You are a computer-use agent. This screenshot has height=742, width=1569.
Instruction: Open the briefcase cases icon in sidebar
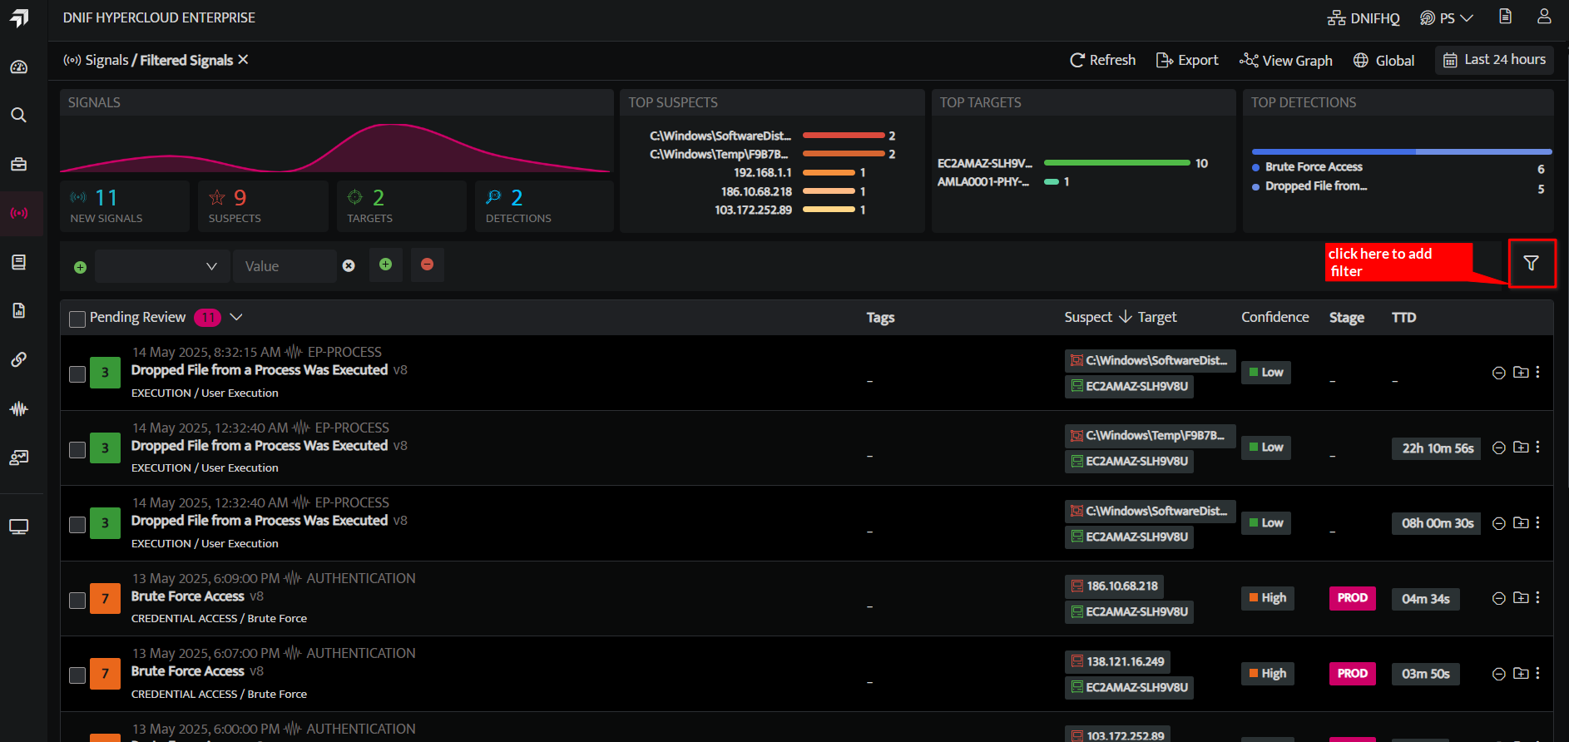19,164
